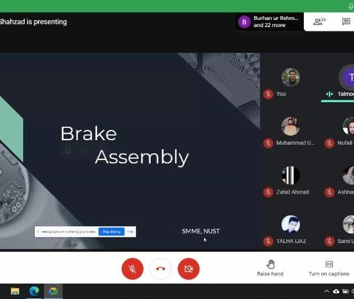The image size is (354, 299).
Task: Open the participants people icon
Action: click(x=319, y=22)
